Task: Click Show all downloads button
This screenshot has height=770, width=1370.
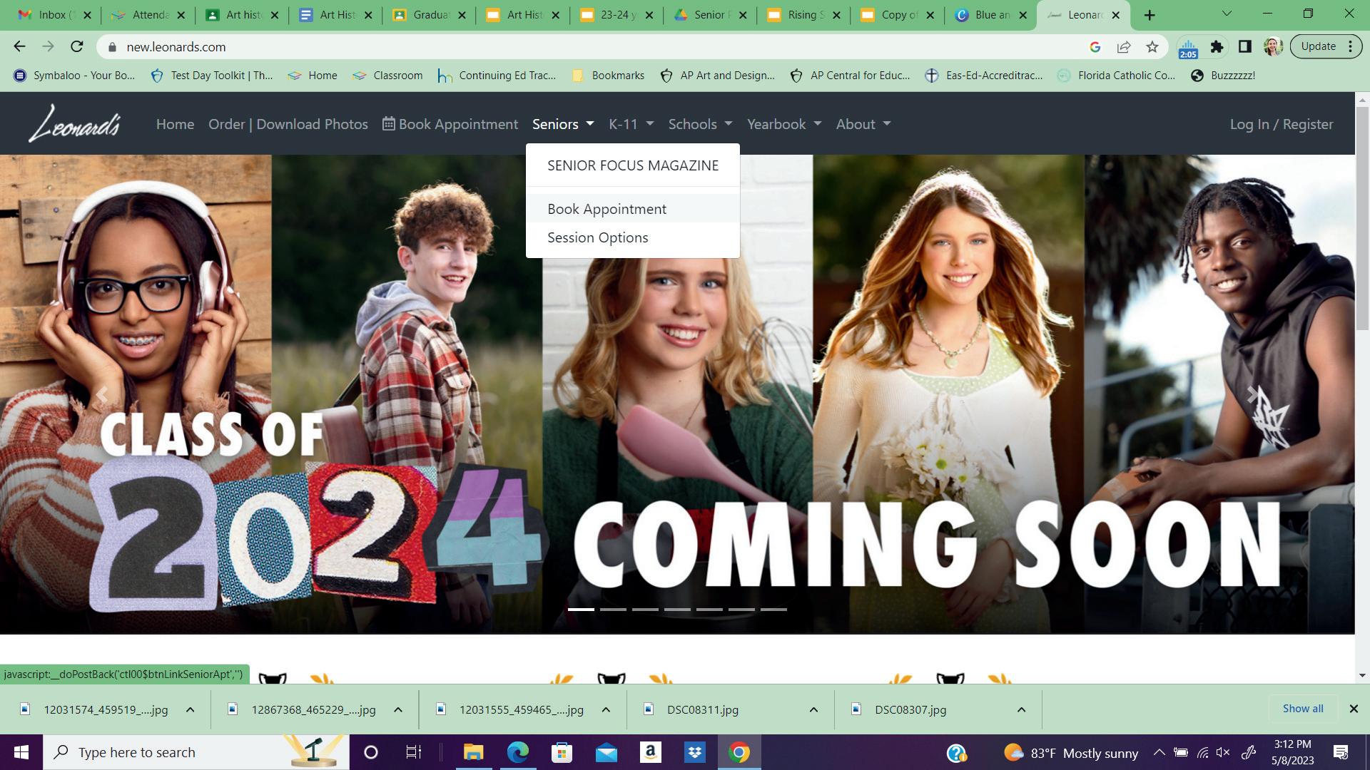Action: (x=1302, y=709)
